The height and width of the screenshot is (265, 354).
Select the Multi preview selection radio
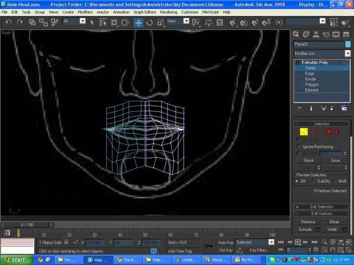point(335,181)
